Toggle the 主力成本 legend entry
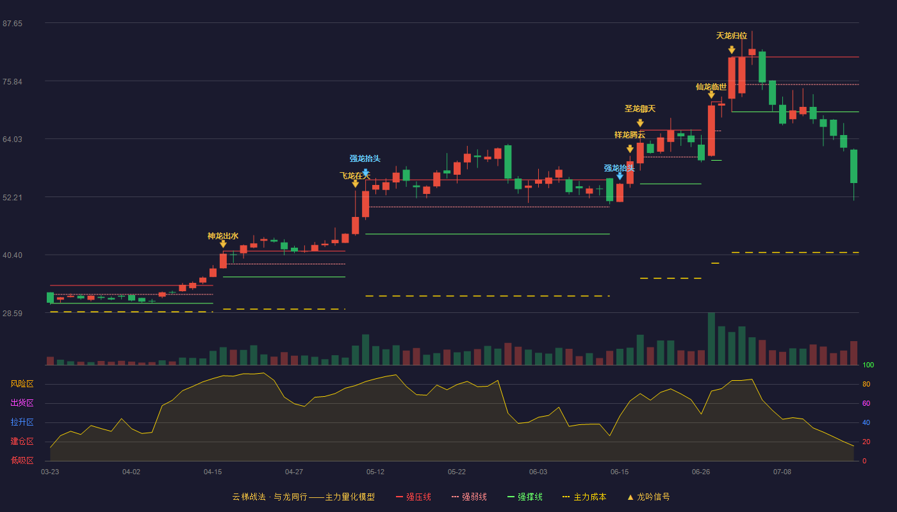Screen dimensions: 897x512 click(584, 497)
